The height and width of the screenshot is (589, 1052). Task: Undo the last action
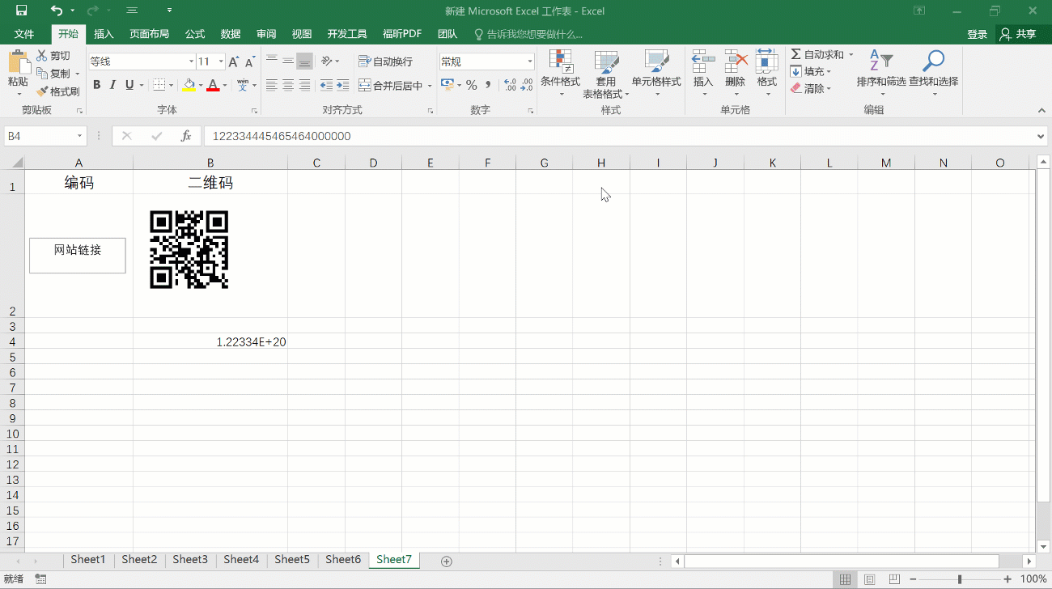56,11
